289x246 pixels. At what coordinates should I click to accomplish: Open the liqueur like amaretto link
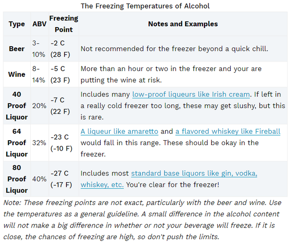(x=119, y=132)
